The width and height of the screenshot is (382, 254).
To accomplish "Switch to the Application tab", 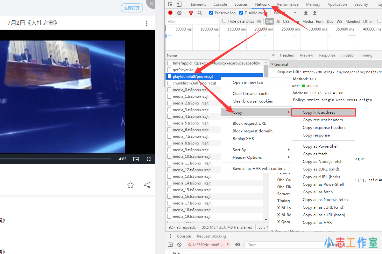I will 337,4.
